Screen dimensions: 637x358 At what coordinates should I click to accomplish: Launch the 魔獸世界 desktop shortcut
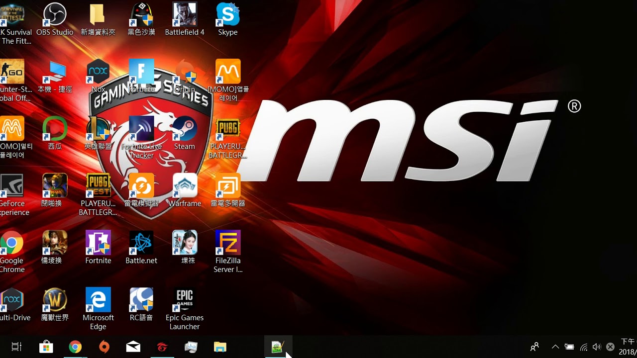pyautogui.click(x=55, y=305)
